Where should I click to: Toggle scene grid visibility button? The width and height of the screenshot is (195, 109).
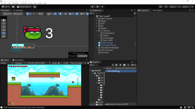tap(28, 14)
